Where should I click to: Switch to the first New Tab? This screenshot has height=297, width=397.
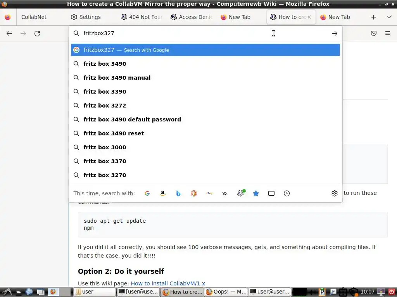coord(240,17)
